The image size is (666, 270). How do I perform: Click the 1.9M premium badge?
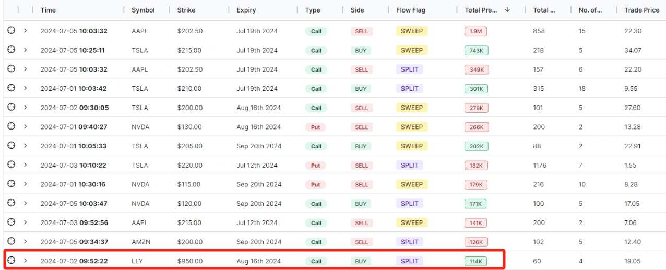tap(475, 31)
